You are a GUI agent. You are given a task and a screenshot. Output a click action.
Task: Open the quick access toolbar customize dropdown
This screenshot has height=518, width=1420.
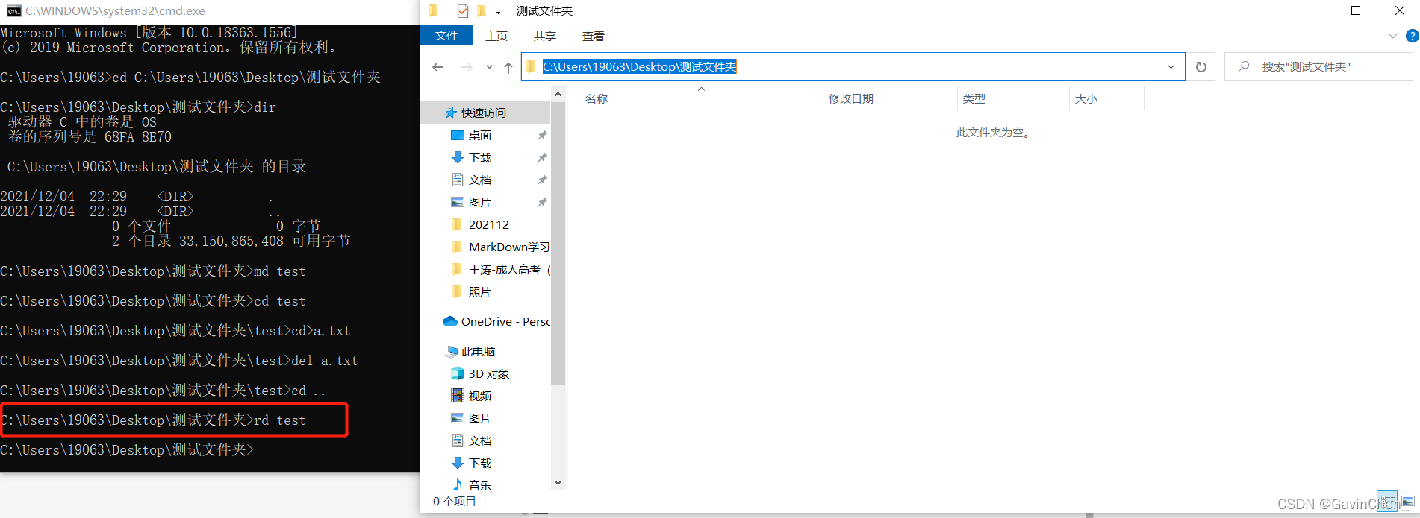tap(498, 11)
